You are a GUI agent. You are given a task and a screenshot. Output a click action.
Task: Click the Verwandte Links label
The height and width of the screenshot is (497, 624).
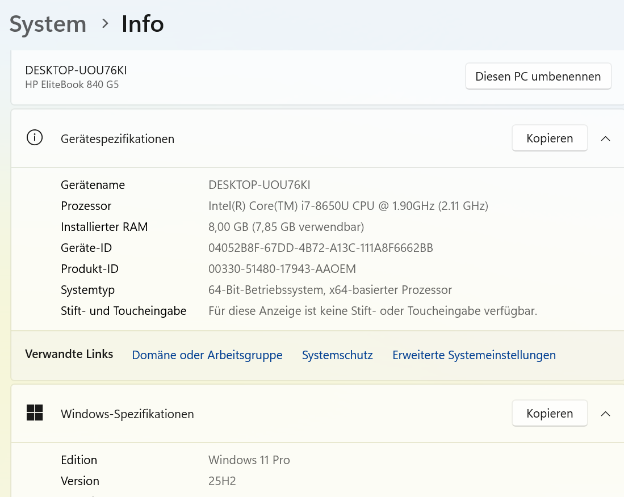69,354
